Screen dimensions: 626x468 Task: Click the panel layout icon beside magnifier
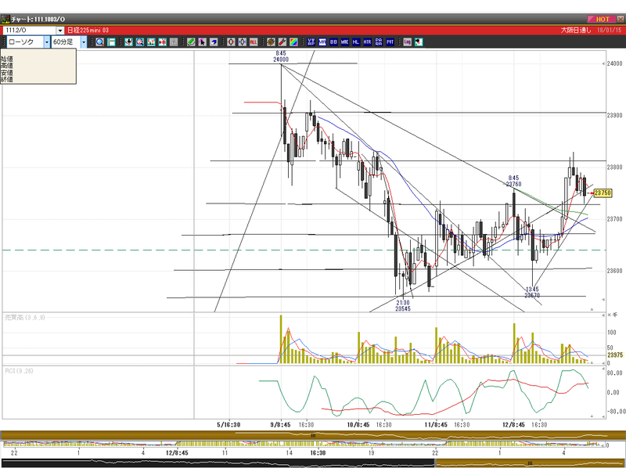[111, 42]
